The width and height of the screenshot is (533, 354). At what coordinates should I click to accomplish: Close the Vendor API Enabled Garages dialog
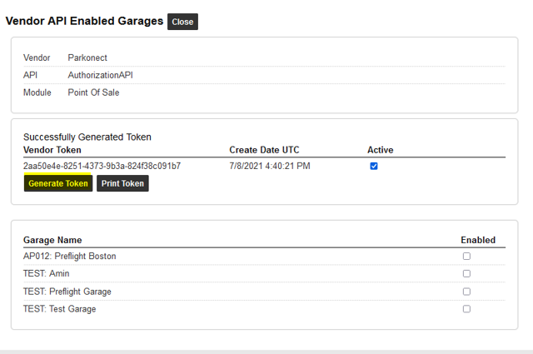[182, 22]
